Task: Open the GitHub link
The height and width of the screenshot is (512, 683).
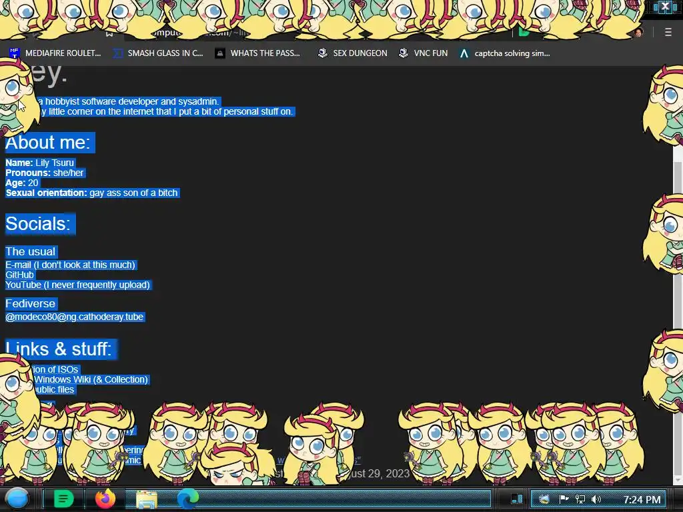Action: pos(19,275)
